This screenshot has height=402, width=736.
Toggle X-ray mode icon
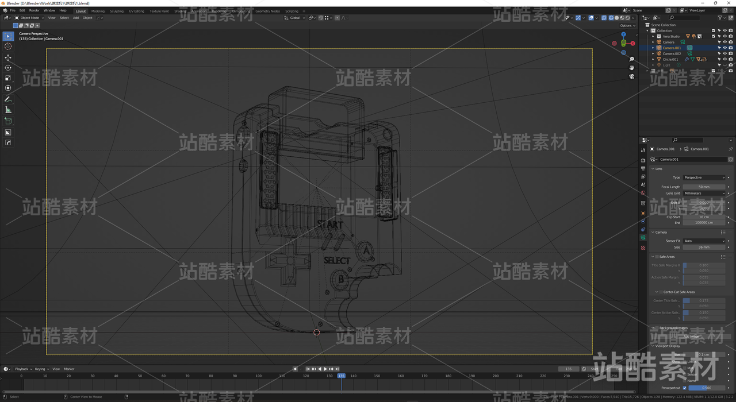603,18
